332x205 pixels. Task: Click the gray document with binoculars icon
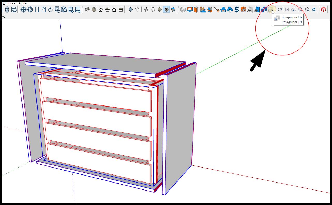[250, 10]
